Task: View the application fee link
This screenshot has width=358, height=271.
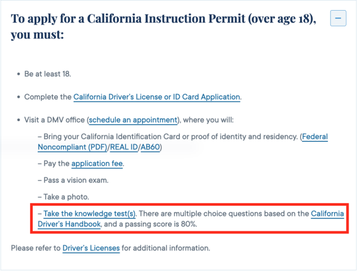Action: click(97, 164)
